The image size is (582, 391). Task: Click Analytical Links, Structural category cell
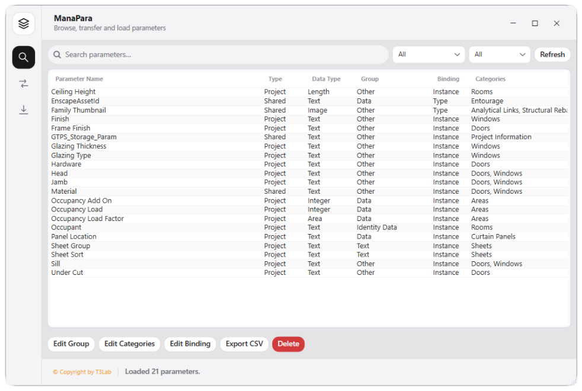point(519,110)
